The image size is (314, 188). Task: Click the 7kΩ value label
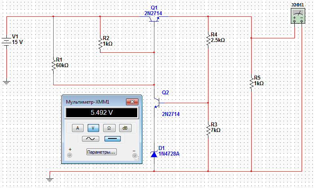tap(216, 130)
